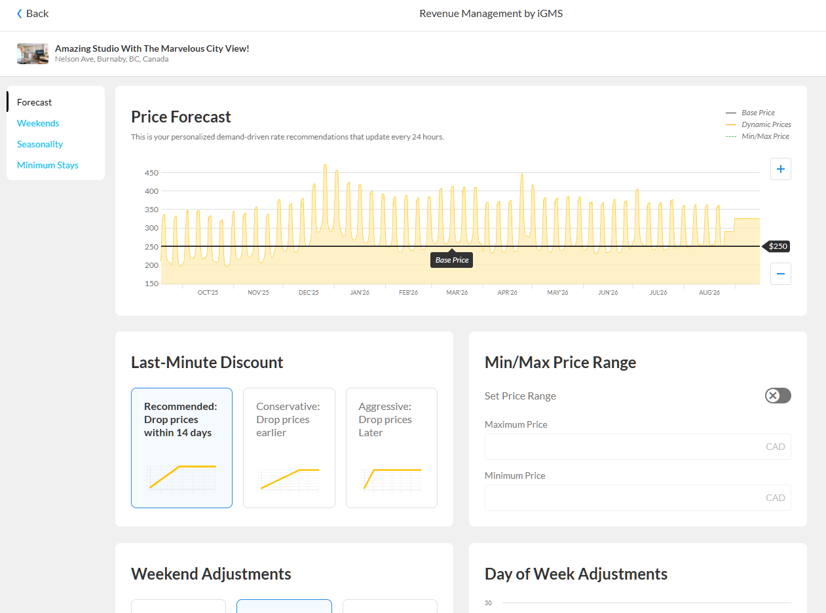The width and height of the screenshot is (826, 613).
Task: Enable the Set Price Range toggle
Action: click(x=778, y=396)
